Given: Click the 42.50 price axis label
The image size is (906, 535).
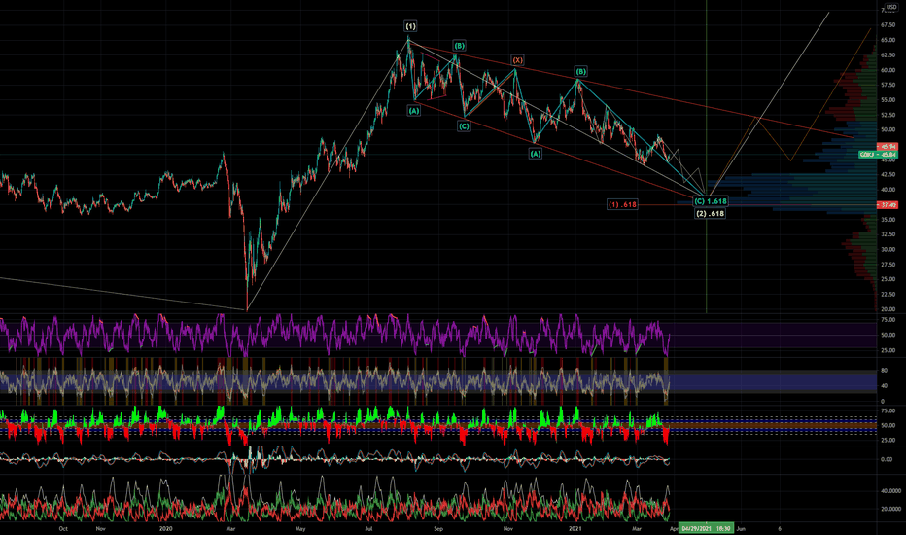Looking at the screenshot, I should (889, 175).
